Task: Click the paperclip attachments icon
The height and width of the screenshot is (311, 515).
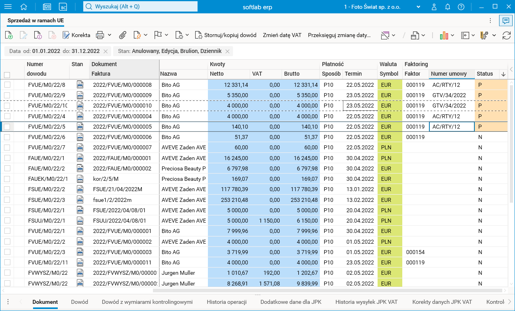Action: tap(123, 35)
